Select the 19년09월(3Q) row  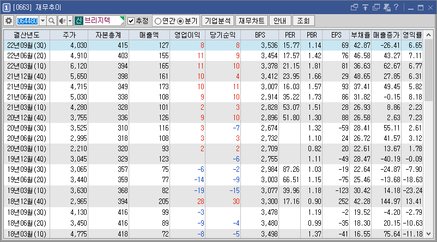point(213,169)
